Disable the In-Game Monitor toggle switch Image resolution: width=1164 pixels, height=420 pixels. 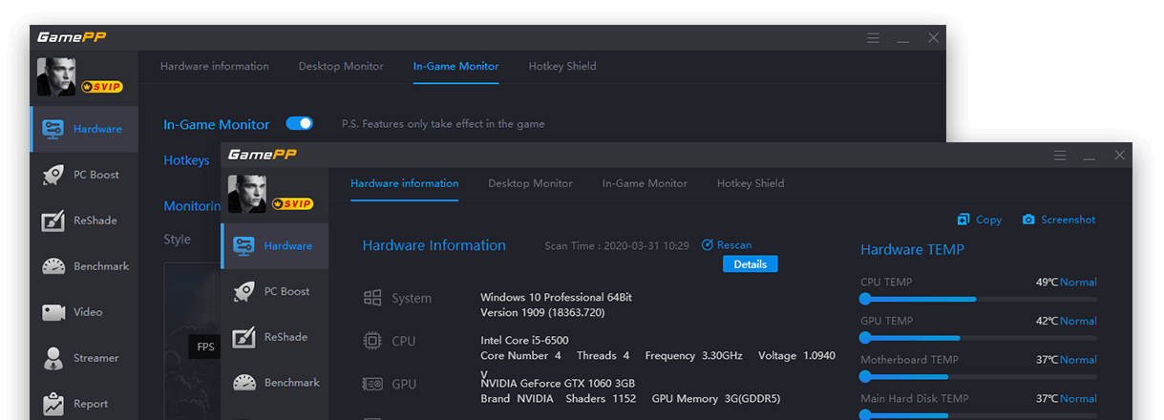(x=300, y=123)
